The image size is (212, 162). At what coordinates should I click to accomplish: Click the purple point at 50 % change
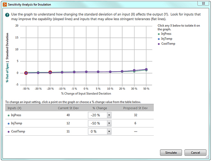(x=146, y=69)
